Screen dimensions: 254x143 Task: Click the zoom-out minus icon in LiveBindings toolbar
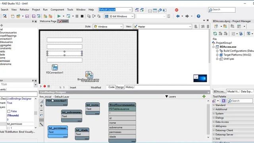pos(41,110)
